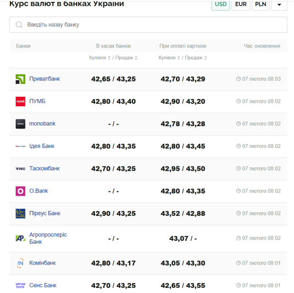Open the more currencies dropdown arrow
This screenshot has height=293, width=294.
pos(279,5)
